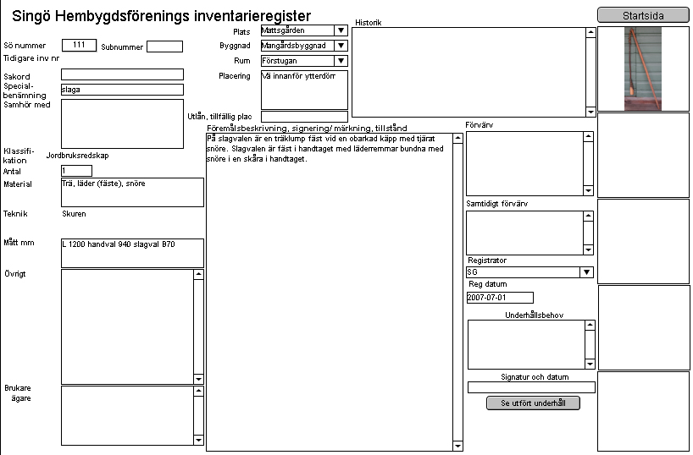Click the empty Sakord field
This screenshot has height=455, width=693.
[123, 74]
